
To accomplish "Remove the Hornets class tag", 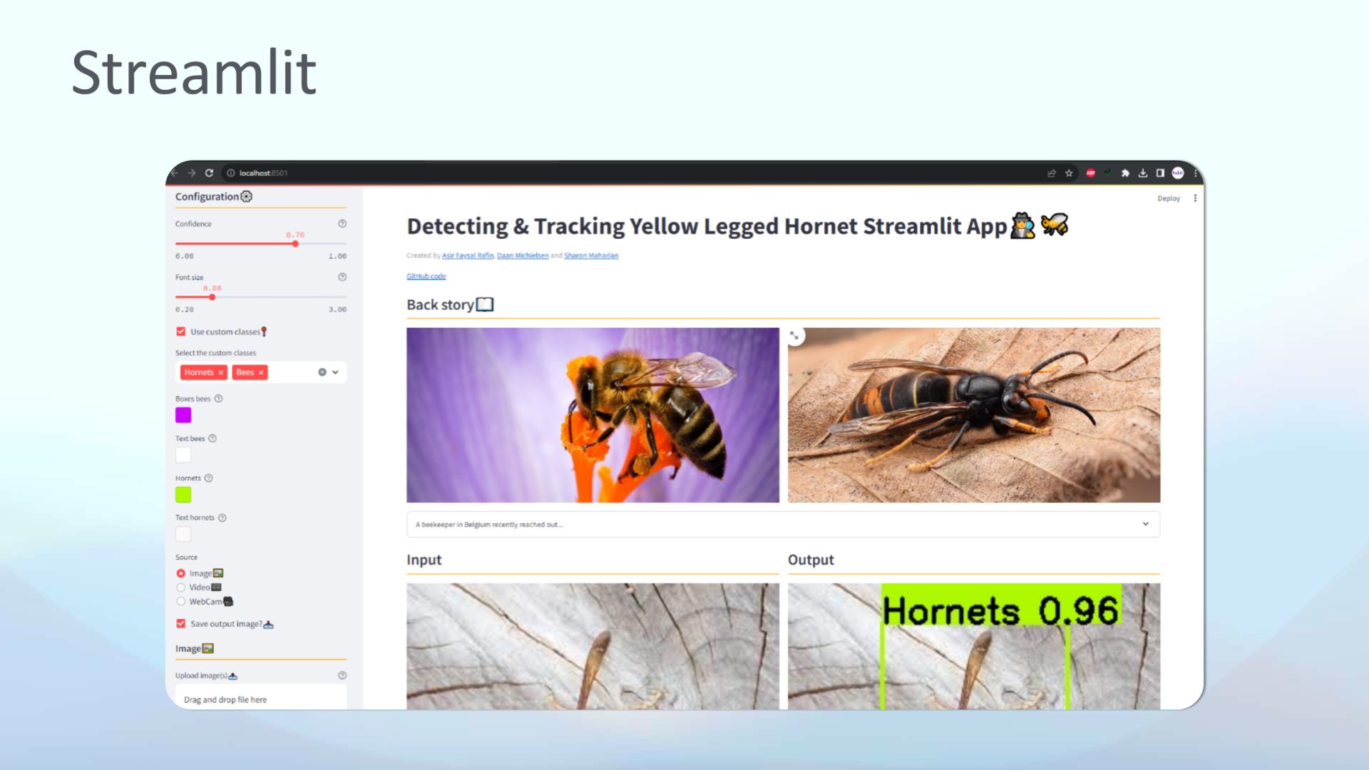I will coord(221,372).
